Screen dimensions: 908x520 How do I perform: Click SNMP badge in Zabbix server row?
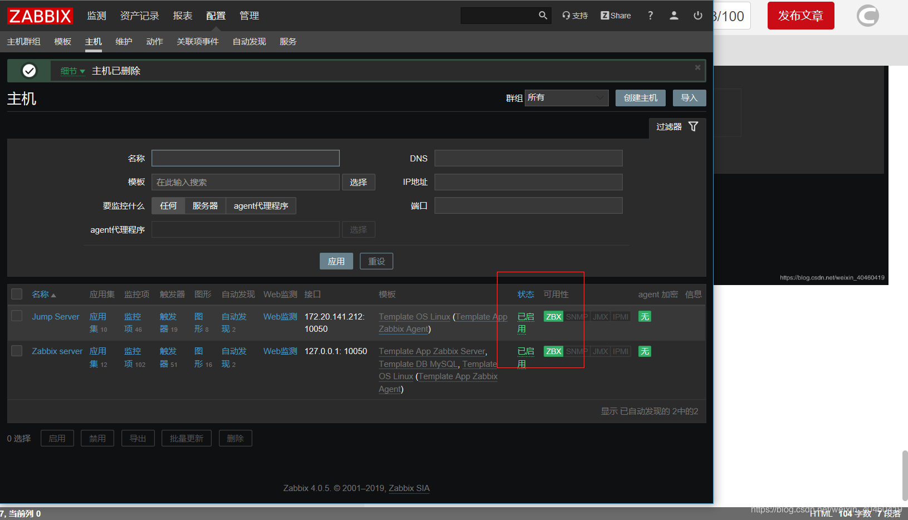pos(577,351)
